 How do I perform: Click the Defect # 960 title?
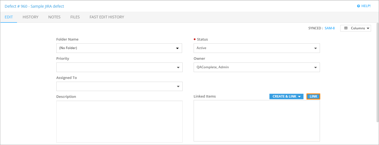click(34, 6)
